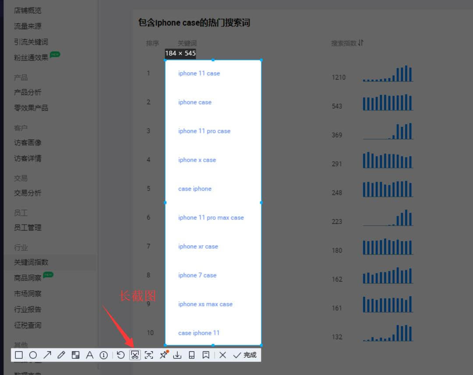Click bar chart for iphone 11 case
The width and height of the screenshot is (473, 375).
[x=388, y=74]
